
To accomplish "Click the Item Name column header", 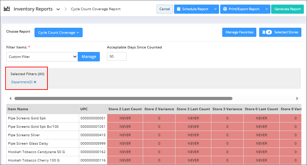I will (18, 109).
